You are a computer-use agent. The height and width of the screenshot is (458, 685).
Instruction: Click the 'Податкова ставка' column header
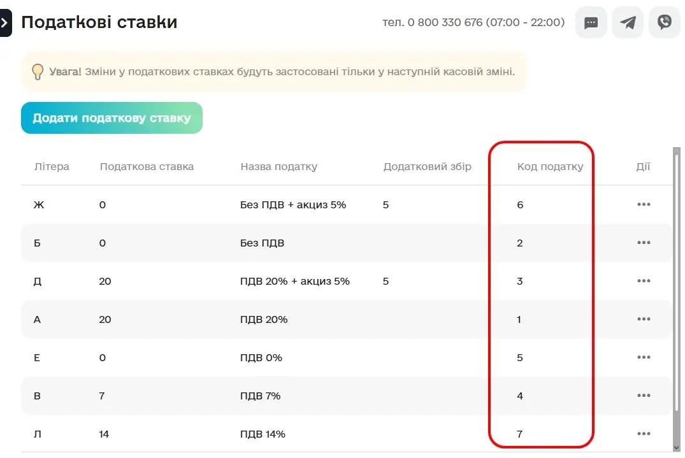click(147, 166)
